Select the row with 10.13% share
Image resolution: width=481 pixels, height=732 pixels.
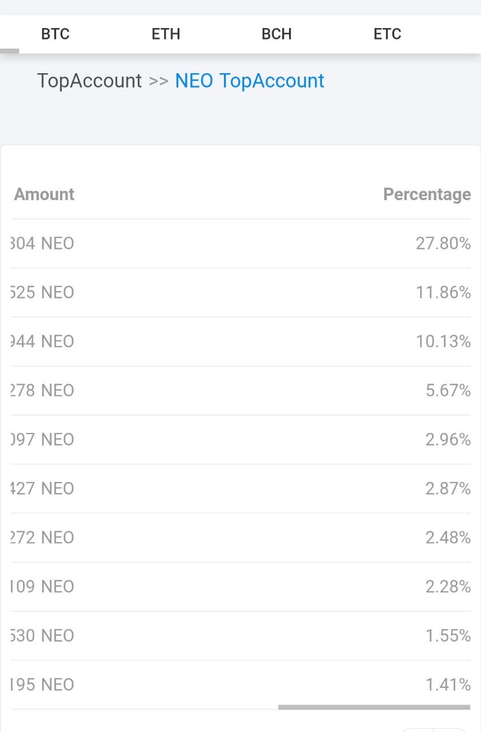coord(240,342)
